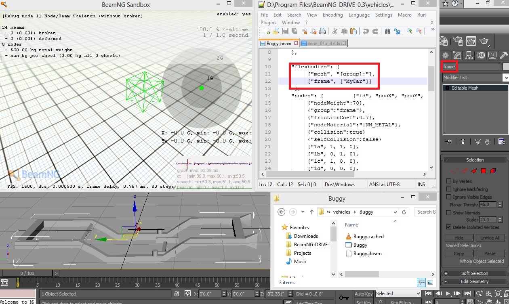
Task: Switch to cone_01a_d.dds tab
Action: click(x=324, y=43)
